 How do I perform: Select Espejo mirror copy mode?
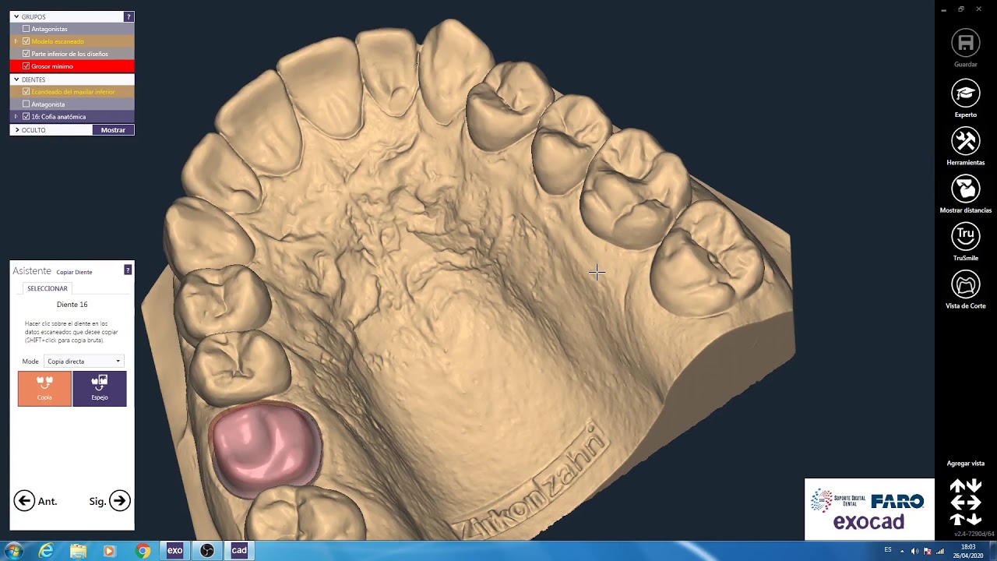[x=100, y=389]
